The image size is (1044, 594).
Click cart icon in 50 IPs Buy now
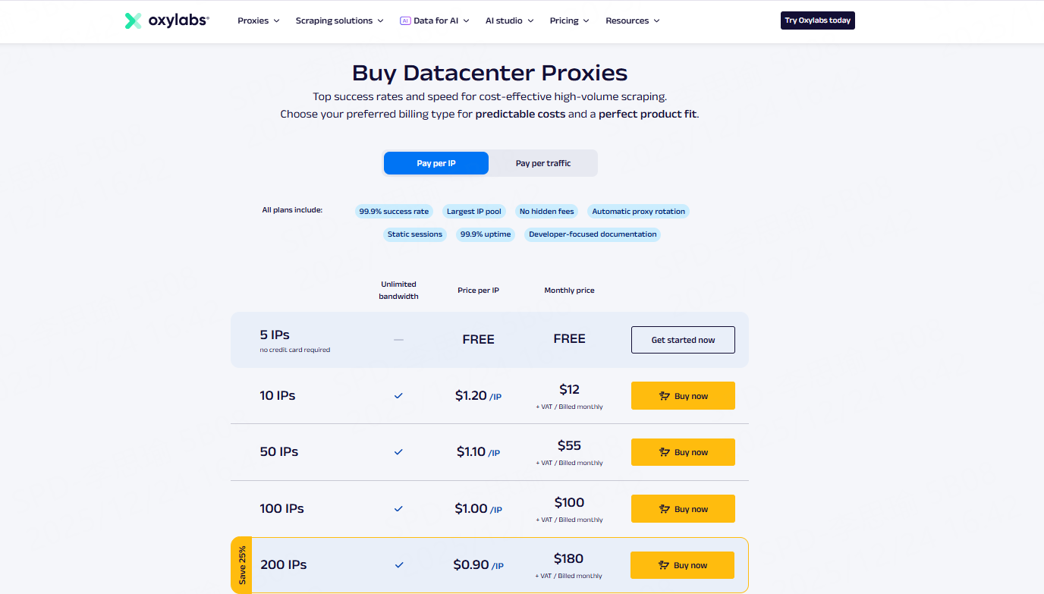coord(665,452)
